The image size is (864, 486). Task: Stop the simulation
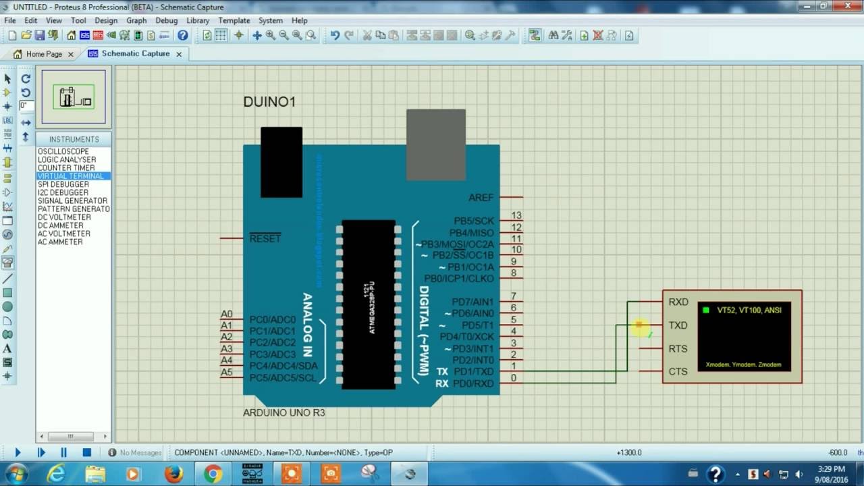(x=86, y=452)
